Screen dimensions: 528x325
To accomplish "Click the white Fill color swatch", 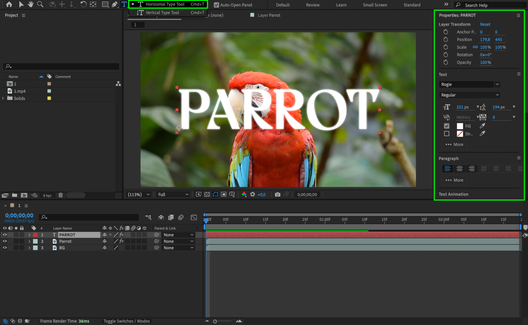I will 460,126.
